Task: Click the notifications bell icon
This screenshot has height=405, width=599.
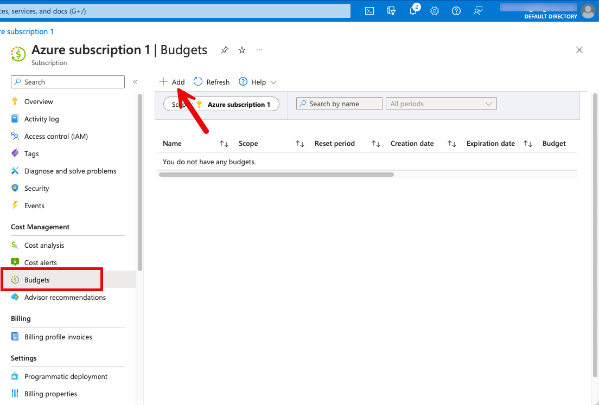Action: [x=413, y=11]
